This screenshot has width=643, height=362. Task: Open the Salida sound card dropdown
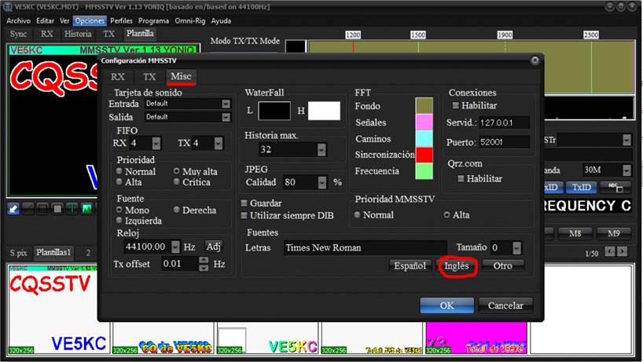tap(226, 118)
